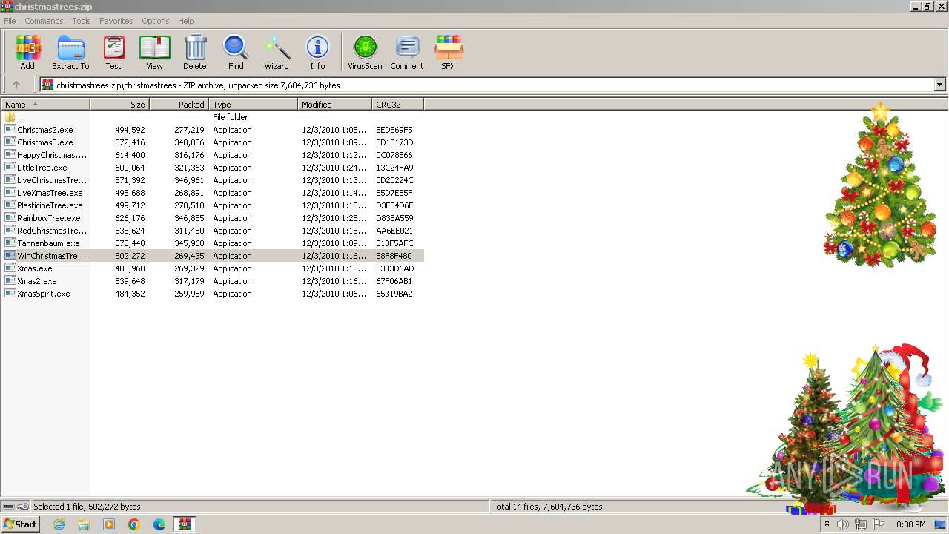Click the 8:38 PM clock
This screenshot has width=949, height=534.
pos(910,524)
